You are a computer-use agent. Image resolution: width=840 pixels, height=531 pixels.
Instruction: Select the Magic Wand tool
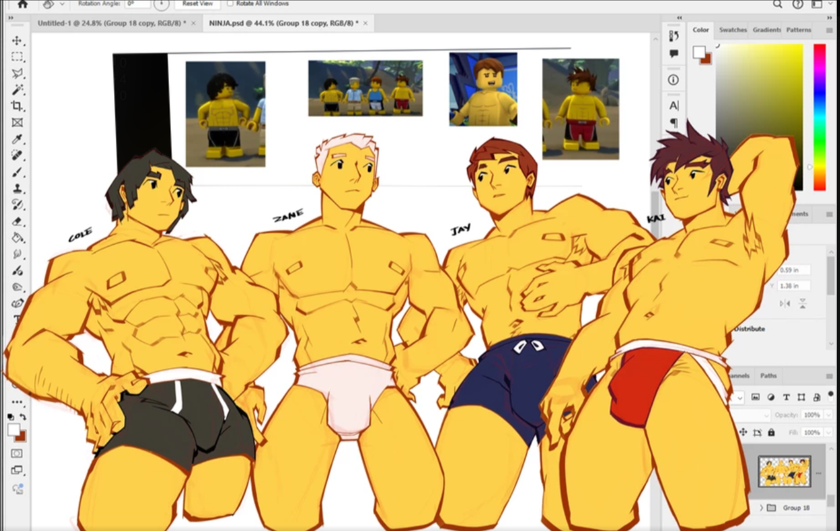[17, 89]
